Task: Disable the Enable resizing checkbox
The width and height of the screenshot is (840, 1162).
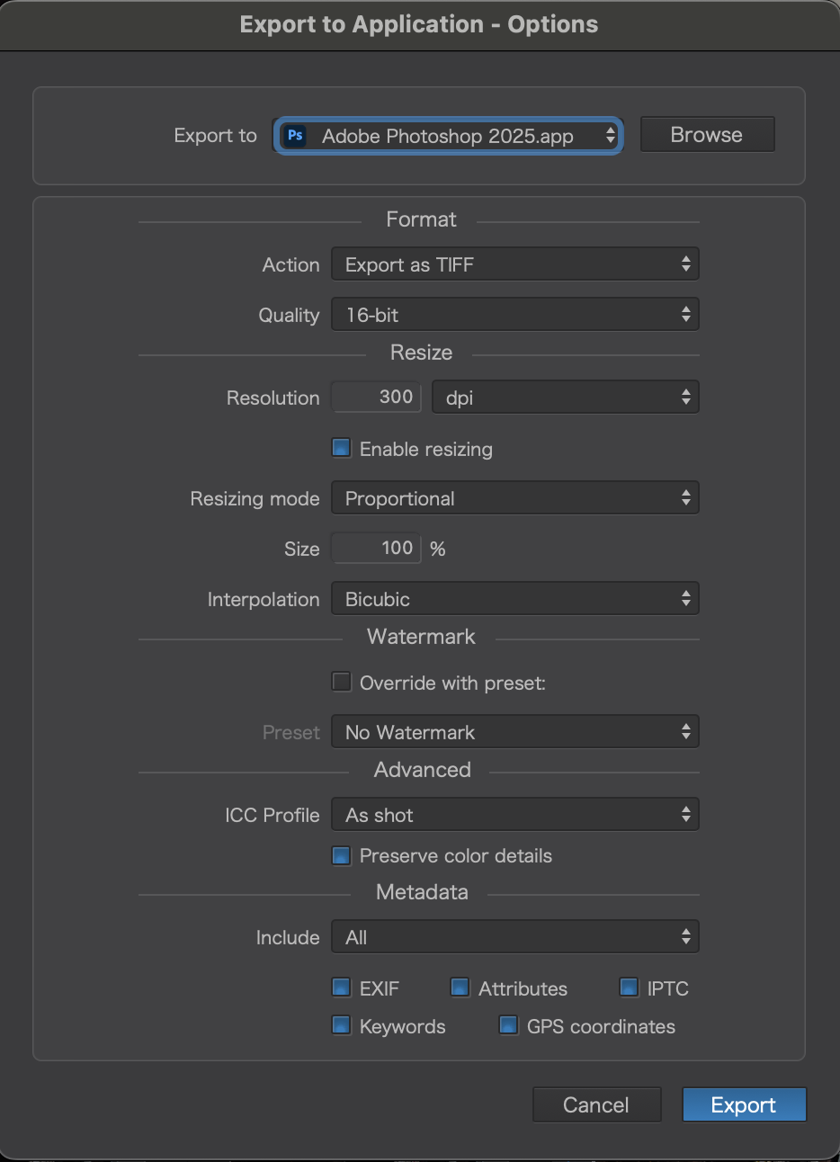Action: coord(341,448)
